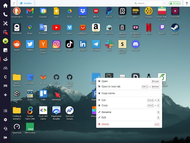Open the Filmweb icon
Viewport: 190px width, 143px height.
[149, 11]
